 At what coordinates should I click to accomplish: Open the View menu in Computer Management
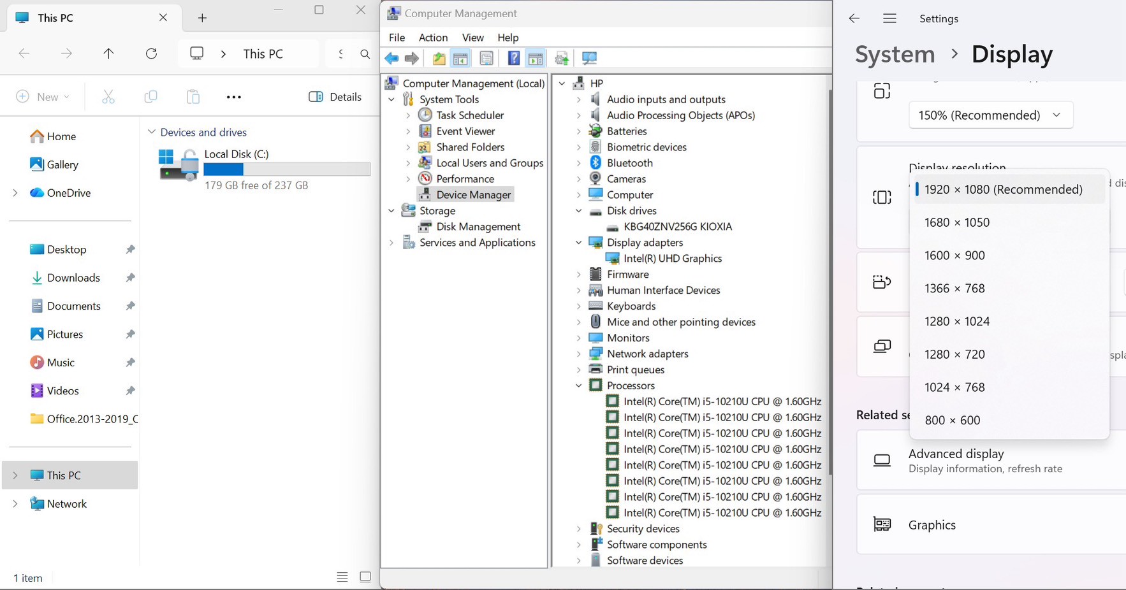coord(472,38)
